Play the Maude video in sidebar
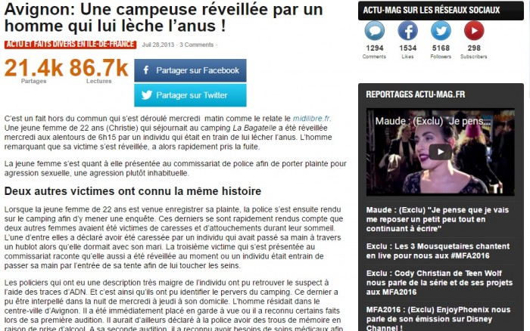530x331 pixels. (441, 152)
